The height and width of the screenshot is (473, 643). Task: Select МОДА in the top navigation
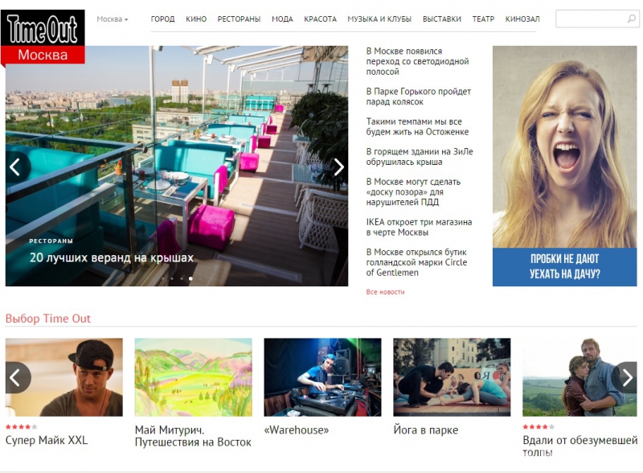pyautogui.click(x=283, y=19)
